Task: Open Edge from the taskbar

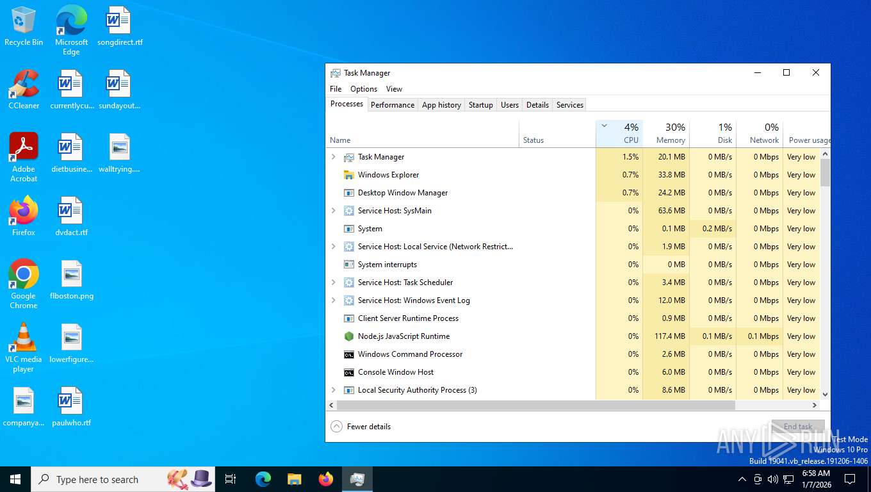Action: (x=263, y=479)
